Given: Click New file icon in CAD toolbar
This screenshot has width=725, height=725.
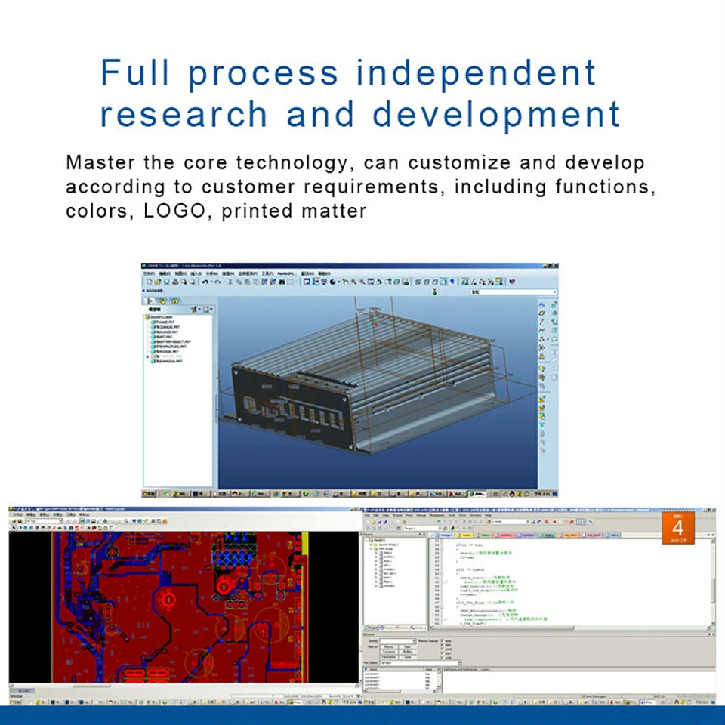Looking at the screenshot, I should [x=149, y=282].
